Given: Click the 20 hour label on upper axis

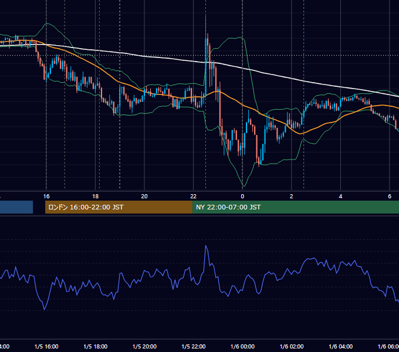Looking at the screenshot, I should point(144,197).
